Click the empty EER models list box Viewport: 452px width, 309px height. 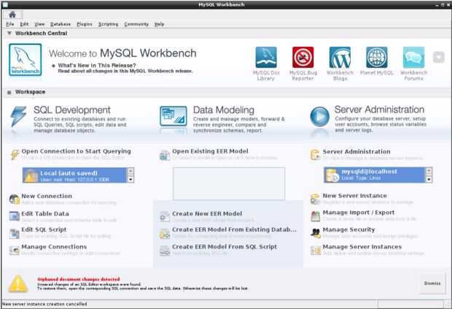[229, 183]
